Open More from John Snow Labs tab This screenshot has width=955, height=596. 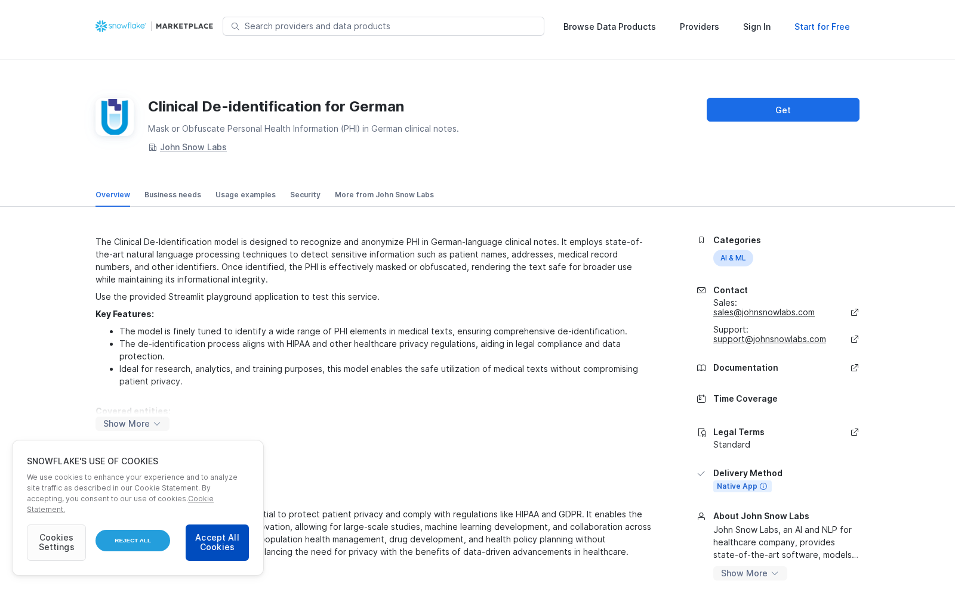pyautogui.click(x=384, y=195)
